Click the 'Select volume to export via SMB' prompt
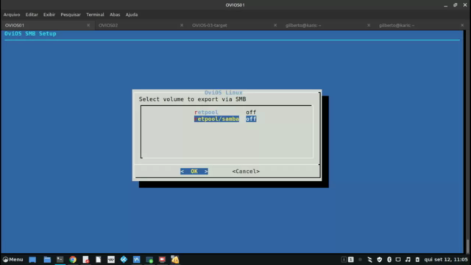Screen dimensions: 471x265 [192, 99]
